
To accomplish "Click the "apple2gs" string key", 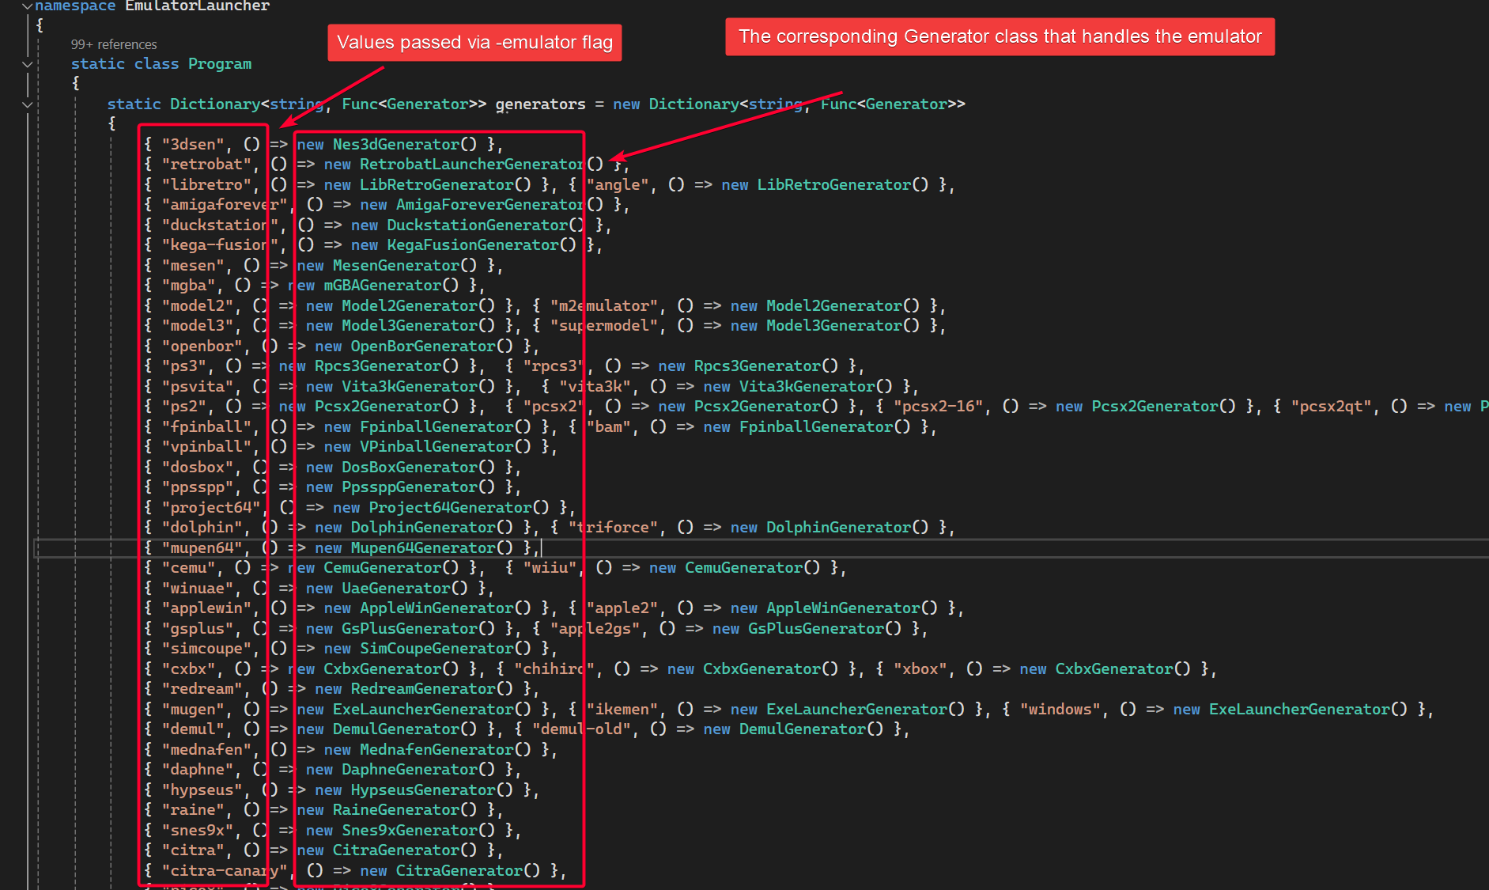I will tap(595, 629).
